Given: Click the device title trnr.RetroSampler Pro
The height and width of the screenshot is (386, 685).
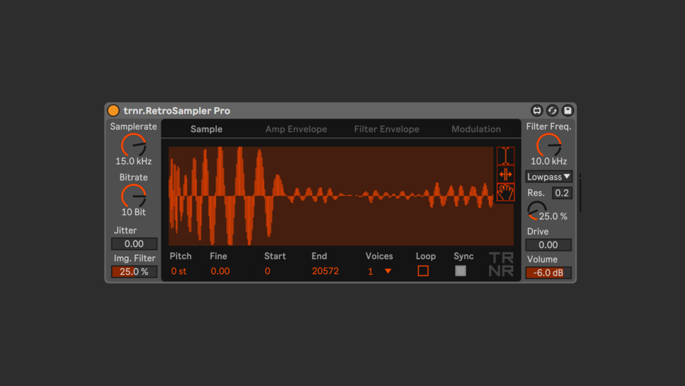Looking at the screenshot, I should (177, 110).
